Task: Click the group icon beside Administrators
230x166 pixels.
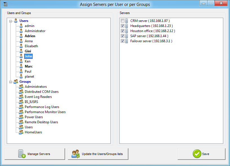Action: point(21,87)
